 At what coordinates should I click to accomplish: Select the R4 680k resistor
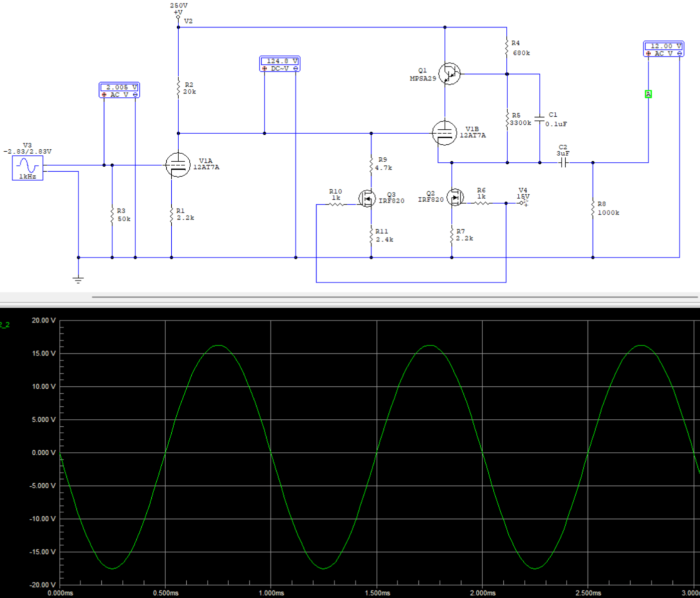pyautogui.click(x=507, y=48)
